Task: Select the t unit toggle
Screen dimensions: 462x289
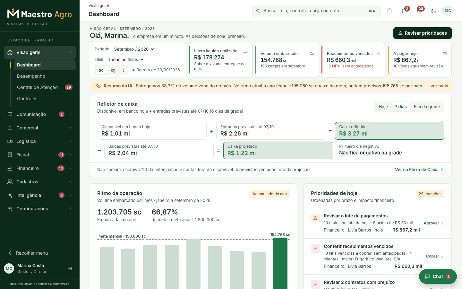Action: click(123, 70)
